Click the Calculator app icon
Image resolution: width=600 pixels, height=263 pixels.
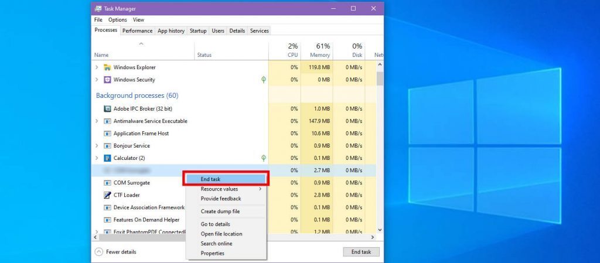(107, 158)
